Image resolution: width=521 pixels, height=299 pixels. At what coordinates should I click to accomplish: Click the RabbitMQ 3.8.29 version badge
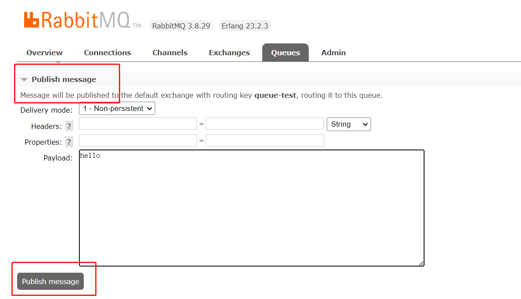tap(181, 25)
